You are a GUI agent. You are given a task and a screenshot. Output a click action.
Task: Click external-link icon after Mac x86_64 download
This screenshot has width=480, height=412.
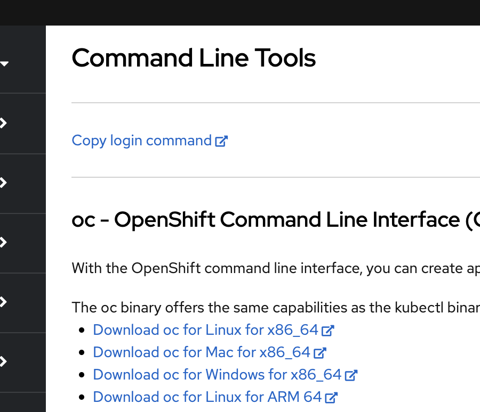tap(320, 353)
